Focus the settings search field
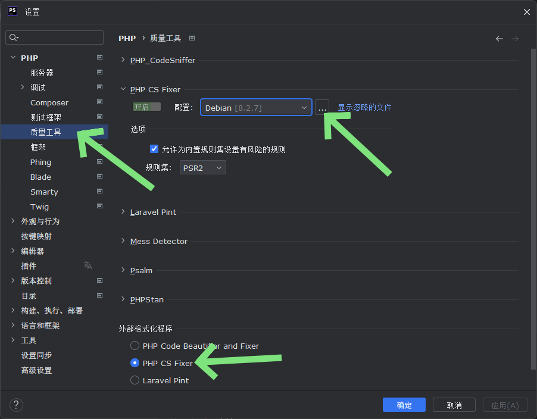The height and width of the screenshot is (419, 537). point(54,37)
